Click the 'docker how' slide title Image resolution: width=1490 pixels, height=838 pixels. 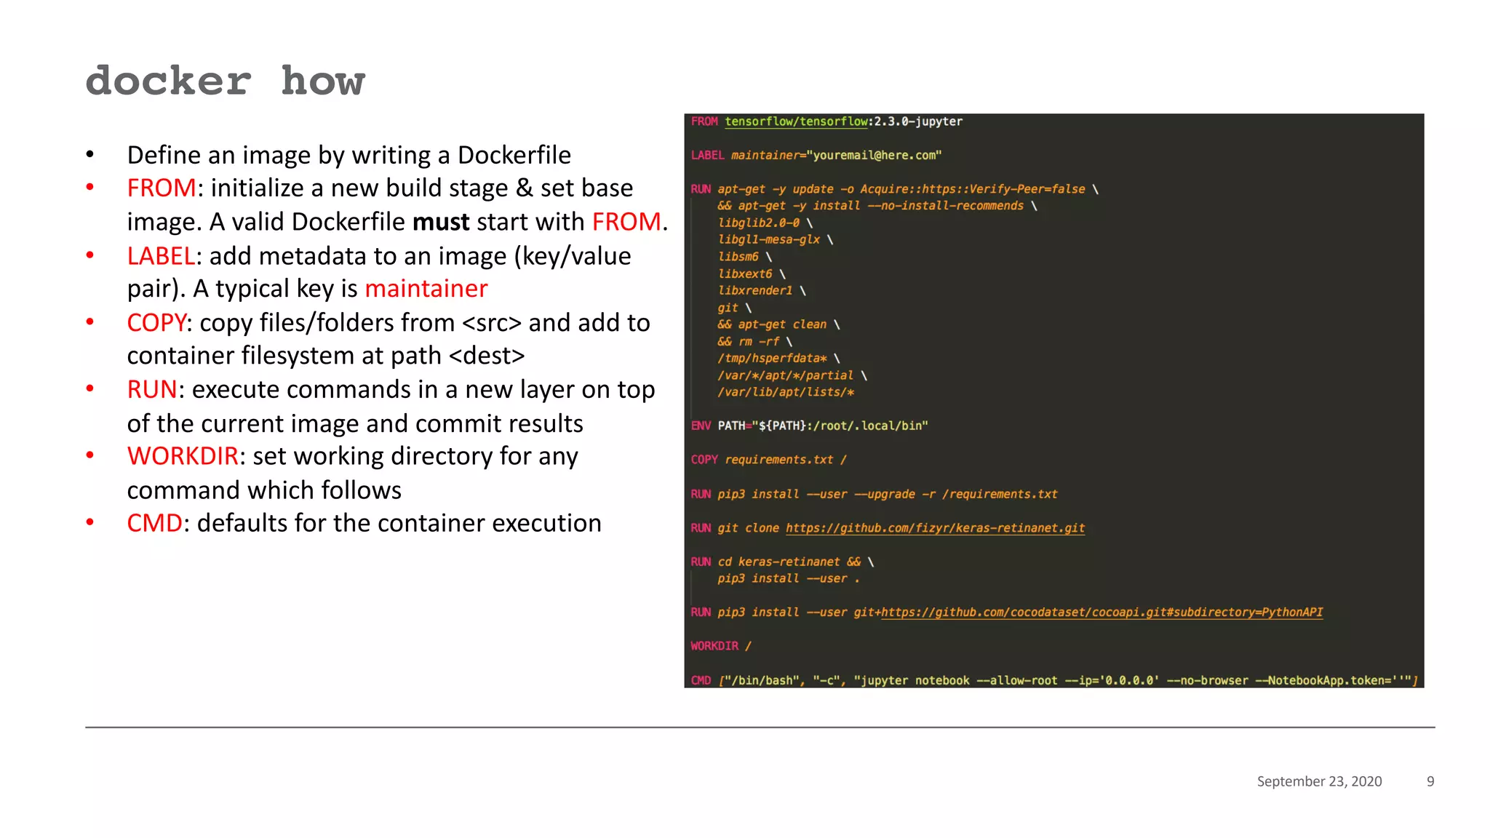[226, 81]
